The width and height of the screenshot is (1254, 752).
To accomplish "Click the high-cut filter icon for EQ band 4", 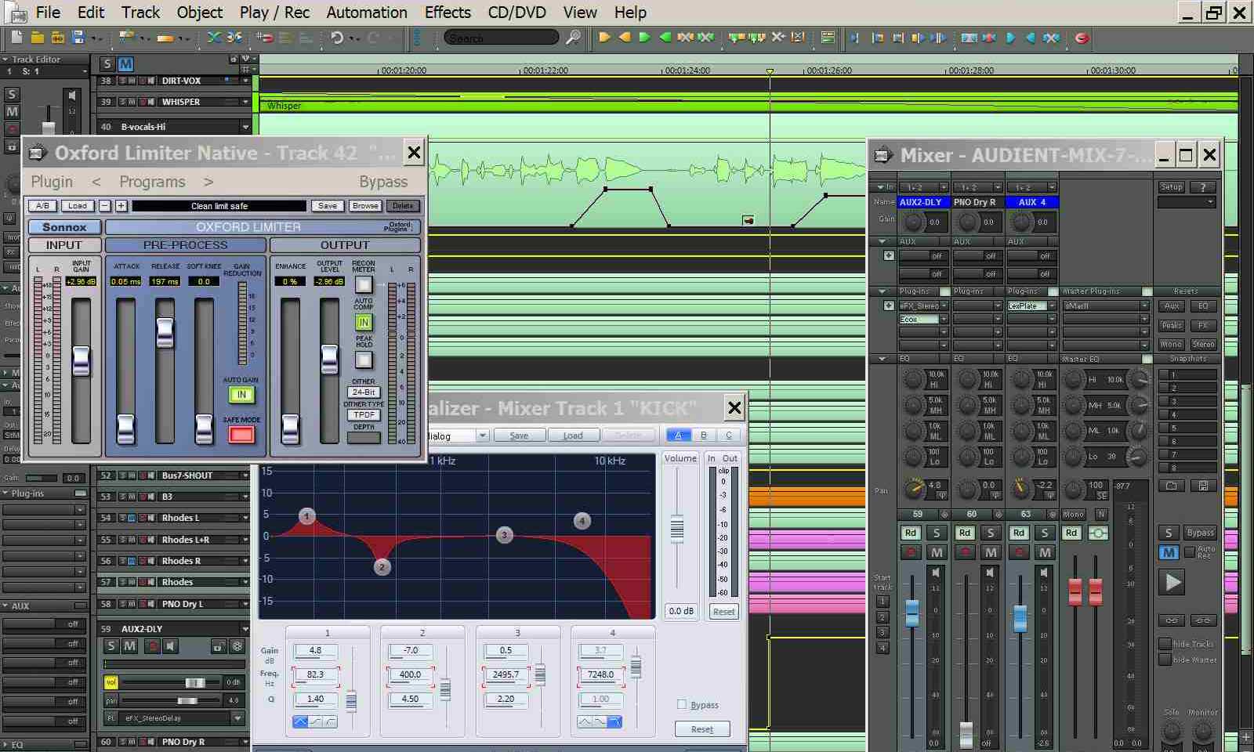I will (x=615, y=721).
